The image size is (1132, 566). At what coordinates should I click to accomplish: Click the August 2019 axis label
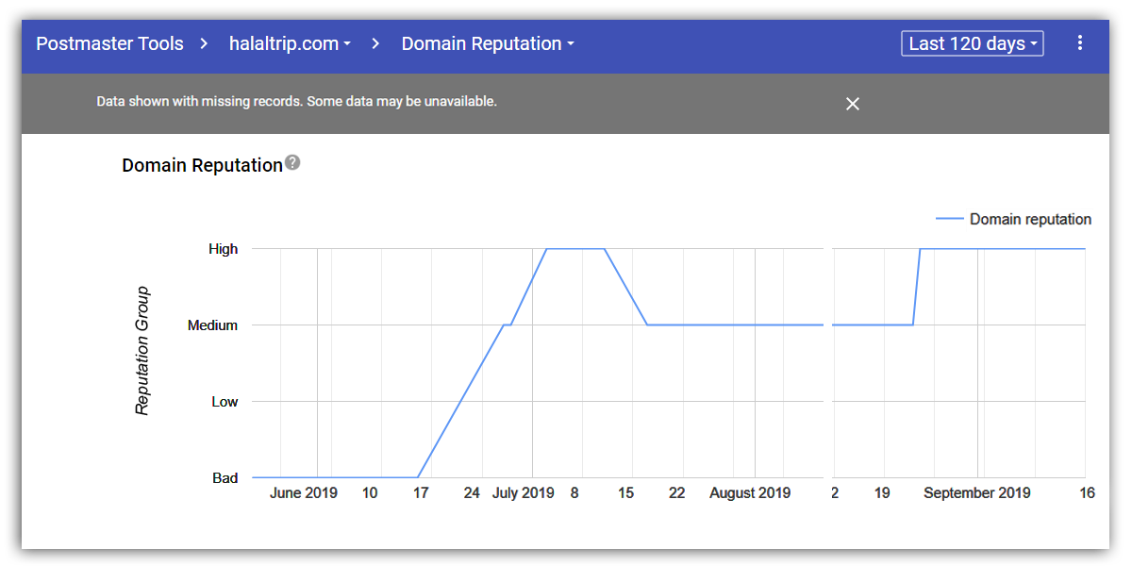coord(750,492)
